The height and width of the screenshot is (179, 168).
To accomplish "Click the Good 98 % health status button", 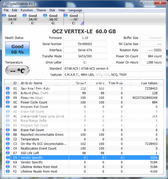I will (x=17, y=49).
